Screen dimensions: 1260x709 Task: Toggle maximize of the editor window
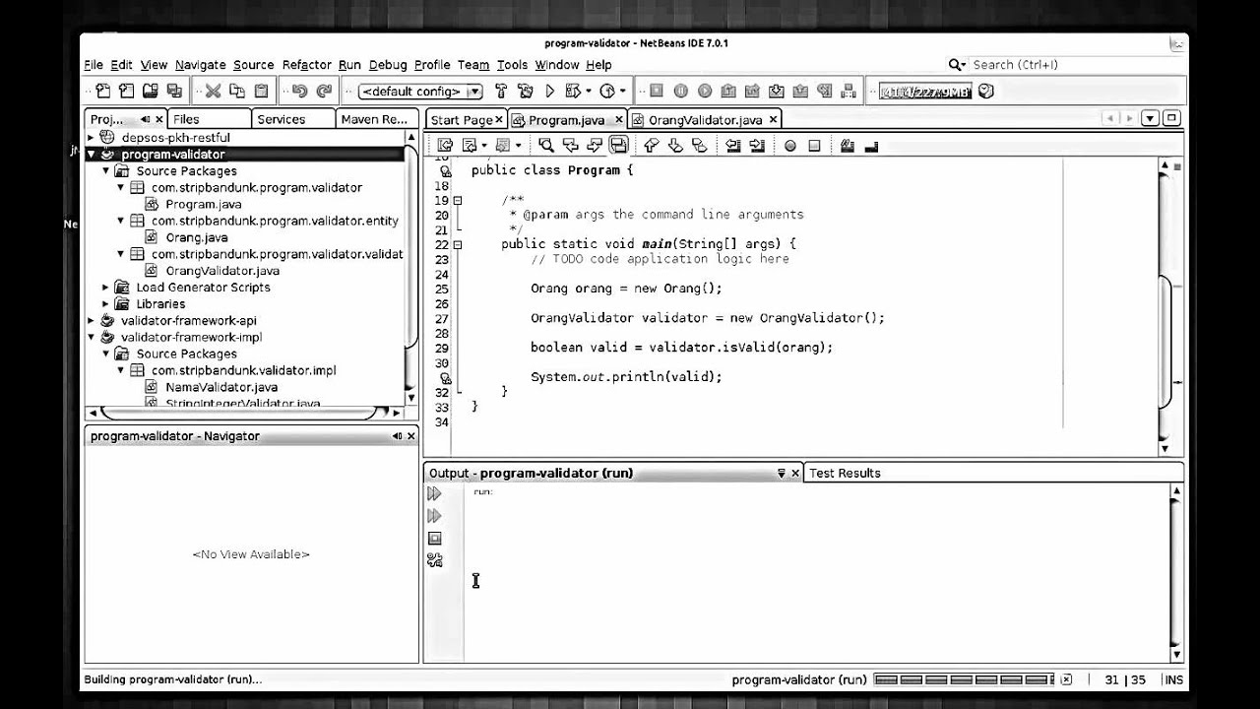point(1171,118)
